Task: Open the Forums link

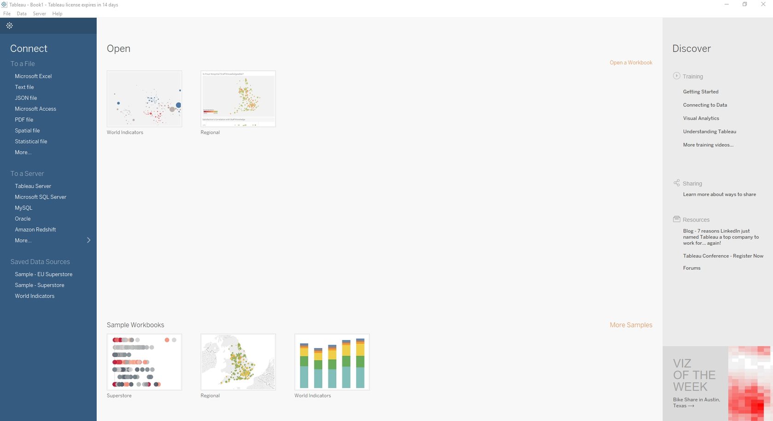Action: pos(692,268)
